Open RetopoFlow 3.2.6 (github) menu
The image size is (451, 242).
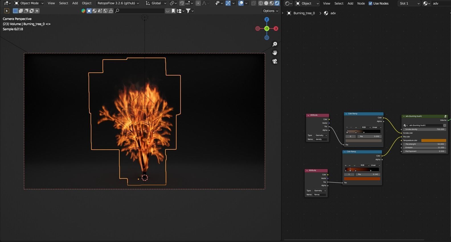tap(118, 3)
